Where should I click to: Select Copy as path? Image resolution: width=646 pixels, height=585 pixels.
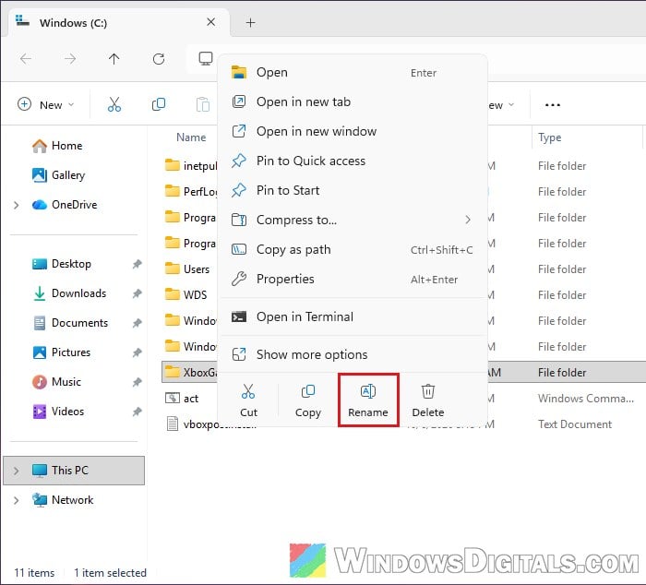coord(353,250)
